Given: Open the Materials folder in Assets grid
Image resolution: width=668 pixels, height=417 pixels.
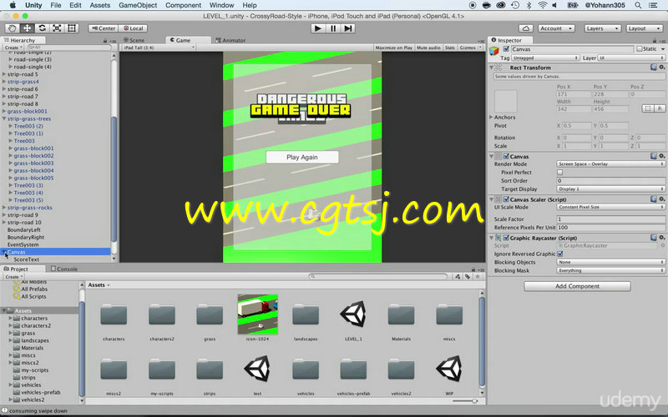Looking at the screenshot, I should pyautogui.click(x=401, y=314).
